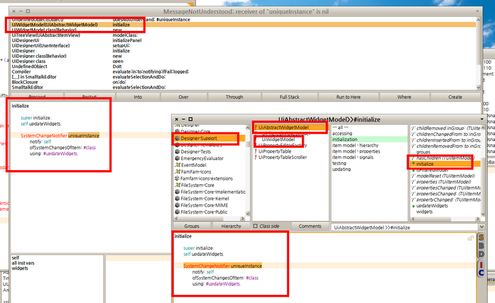This screenshot has height=303, width=495.
Task: Switch to the Hierarchy view button
Action: click(231, 226)
